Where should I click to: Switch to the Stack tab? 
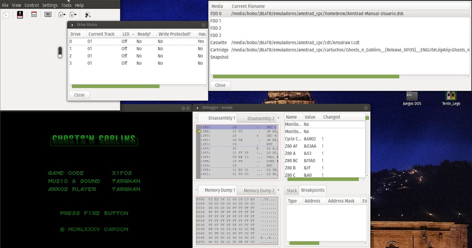(291, 190)
